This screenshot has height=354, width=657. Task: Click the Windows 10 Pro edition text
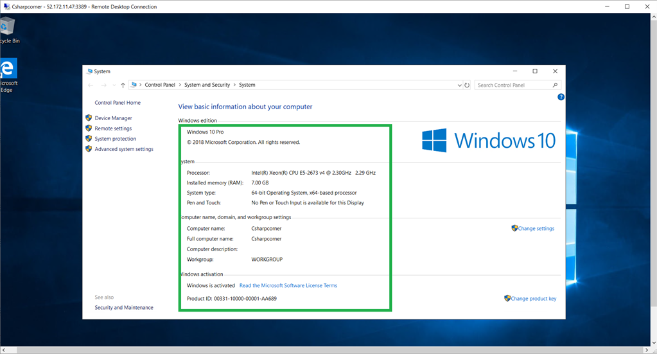206,132
